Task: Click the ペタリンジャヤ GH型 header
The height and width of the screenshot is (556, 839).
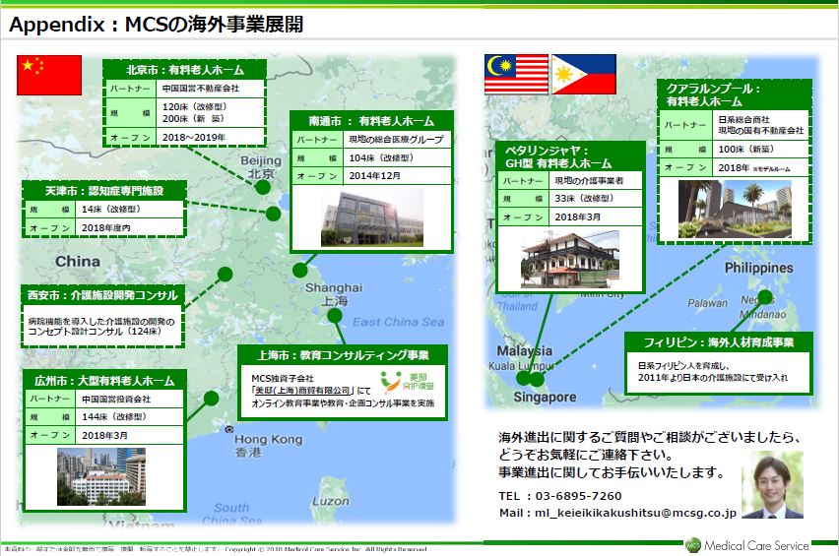Action: pos(570,156)
